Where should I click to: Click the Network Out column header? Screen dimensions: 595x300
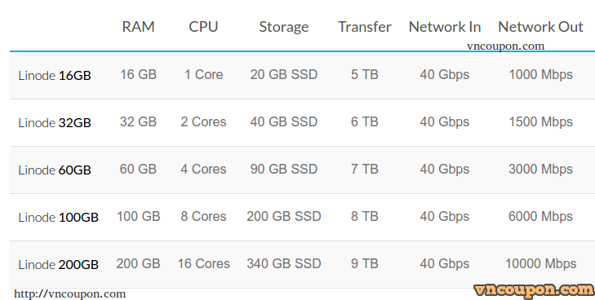(540, 27)
